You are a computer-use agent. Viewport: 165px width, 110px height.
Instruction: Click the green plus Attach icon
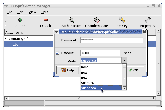pyautogui.click(x=20, y=20)
